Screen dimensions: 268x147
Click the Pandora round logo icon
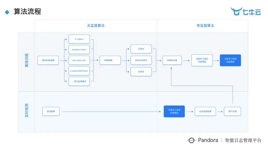(191, 140)
